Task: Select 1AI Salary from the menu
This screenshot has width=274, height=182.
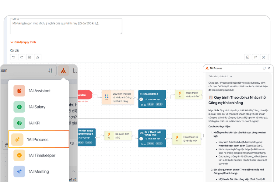Action: [x=37, y=107]
